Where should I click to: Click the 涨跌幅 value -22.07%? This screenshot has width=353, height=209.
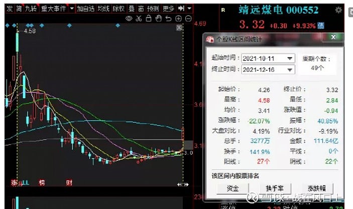(x=259, y=121)
